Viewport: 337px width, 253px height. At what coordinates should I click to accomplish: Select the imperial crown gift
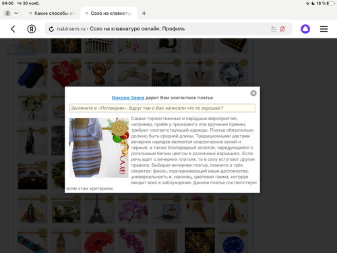pos(200,73)
